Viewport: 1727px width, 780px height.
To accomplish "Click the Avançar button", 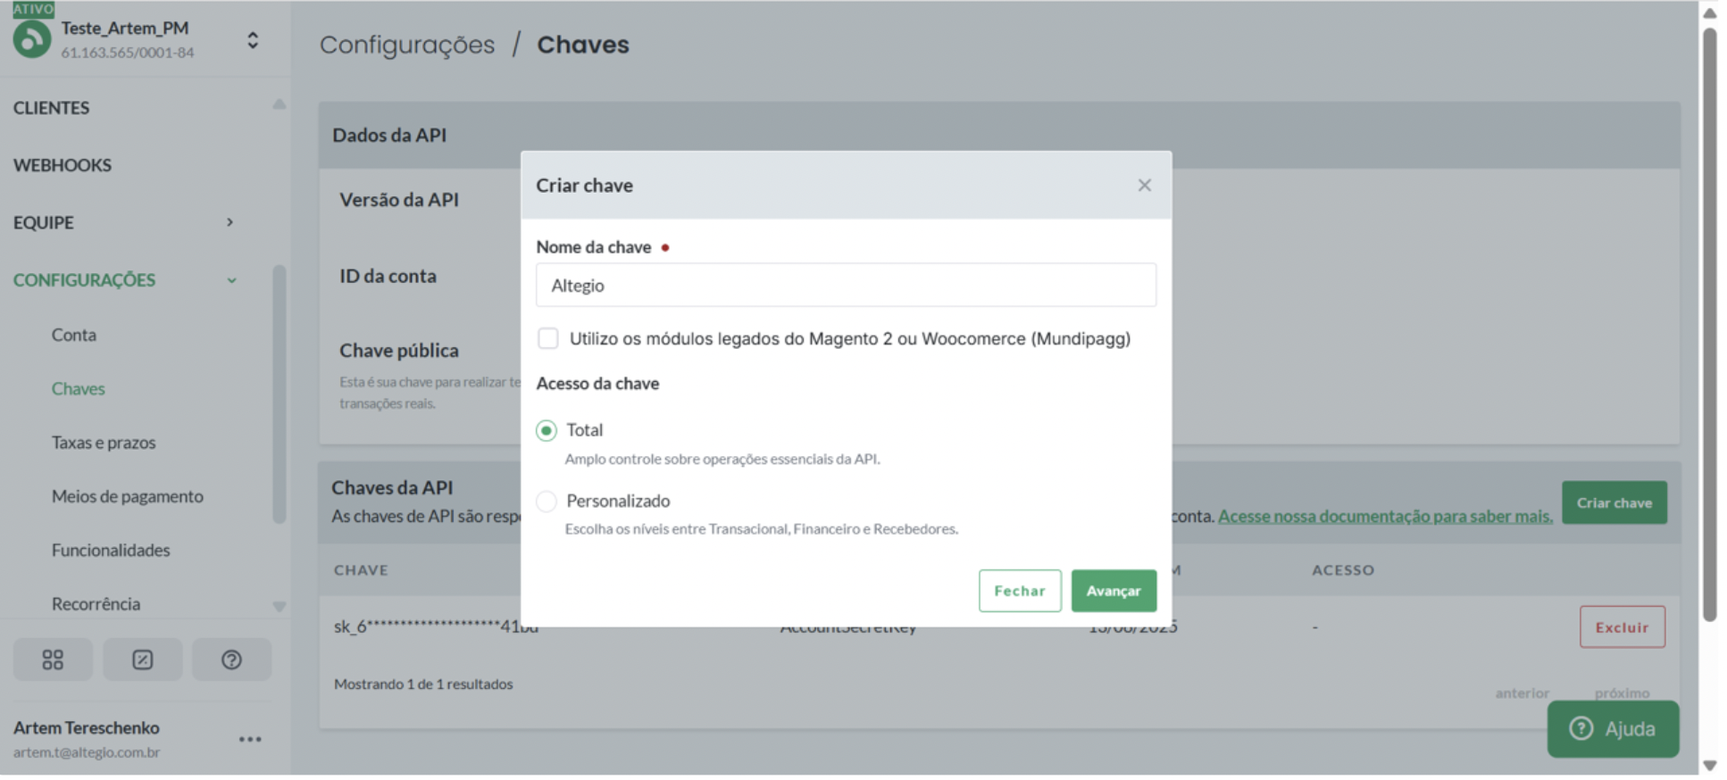I will tap(1113, 591).
